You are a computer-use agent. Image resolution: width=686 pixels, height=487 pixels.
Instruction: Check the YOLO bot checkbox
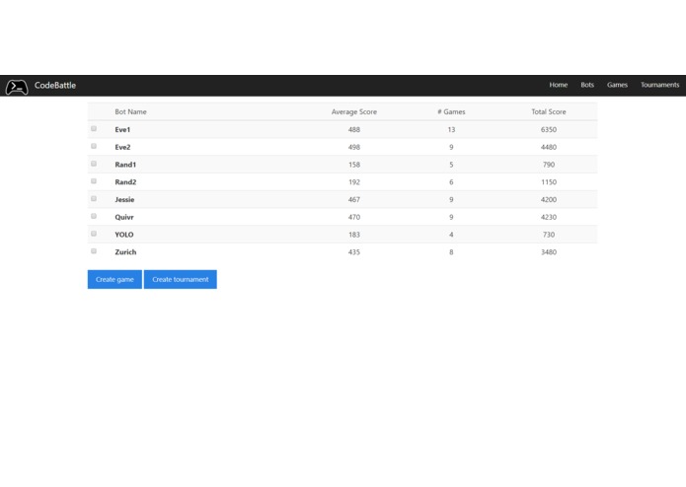point(94,234)
